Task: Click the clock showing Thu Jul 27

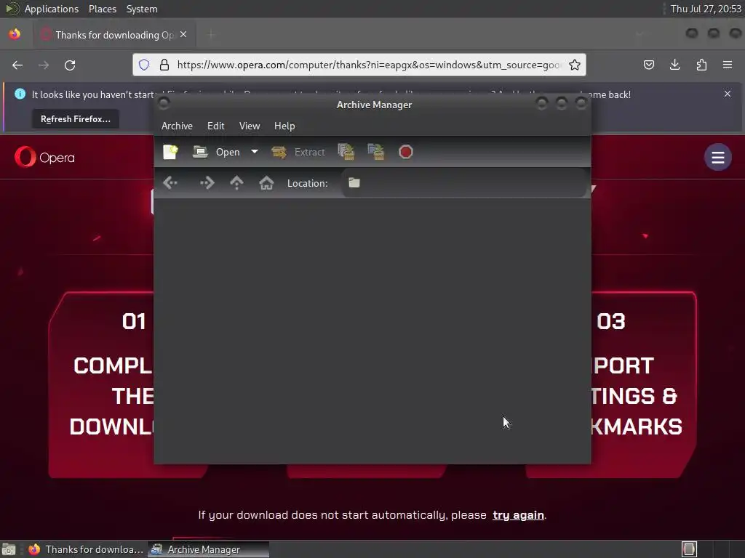Action: [706, 9]
